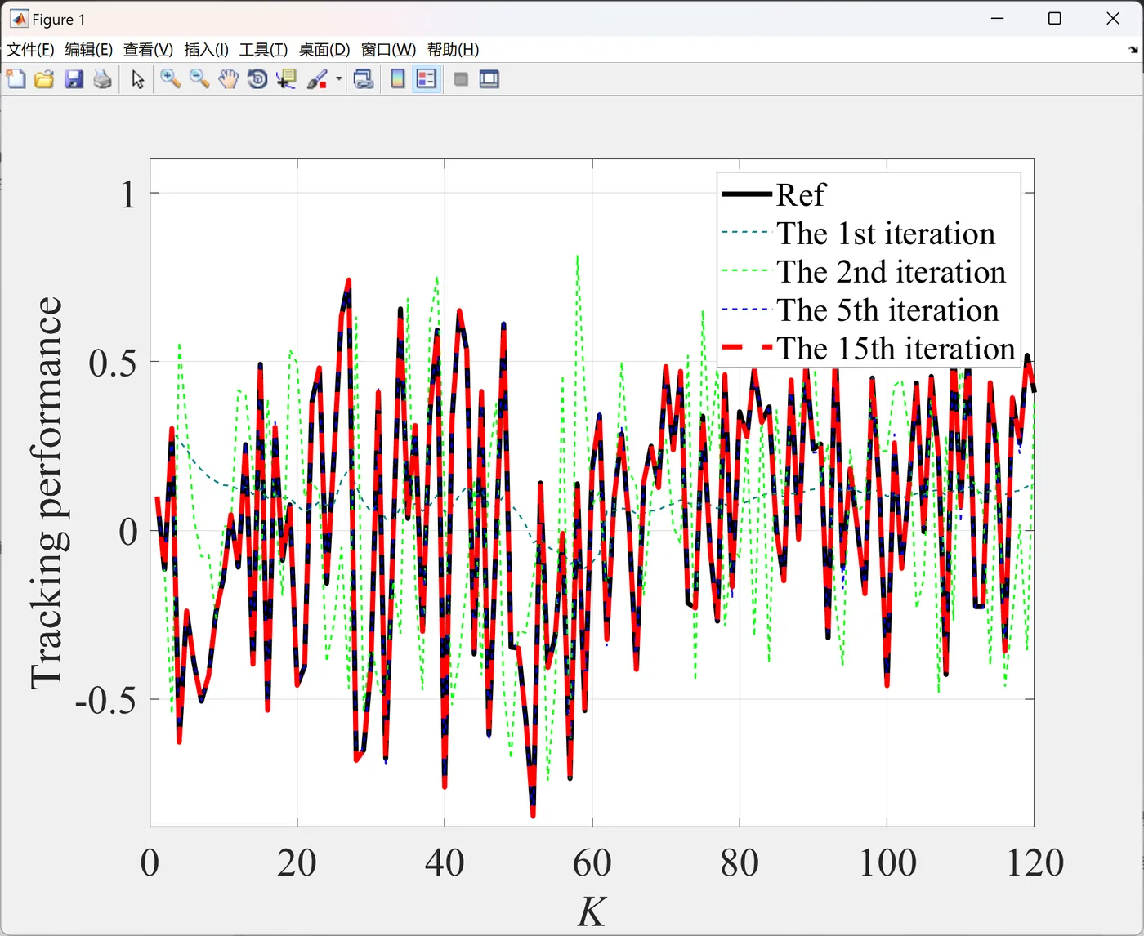Minimize the Figure 1 window
Image resolution: width=1144 pixels, height=936 pixels.
997,18
